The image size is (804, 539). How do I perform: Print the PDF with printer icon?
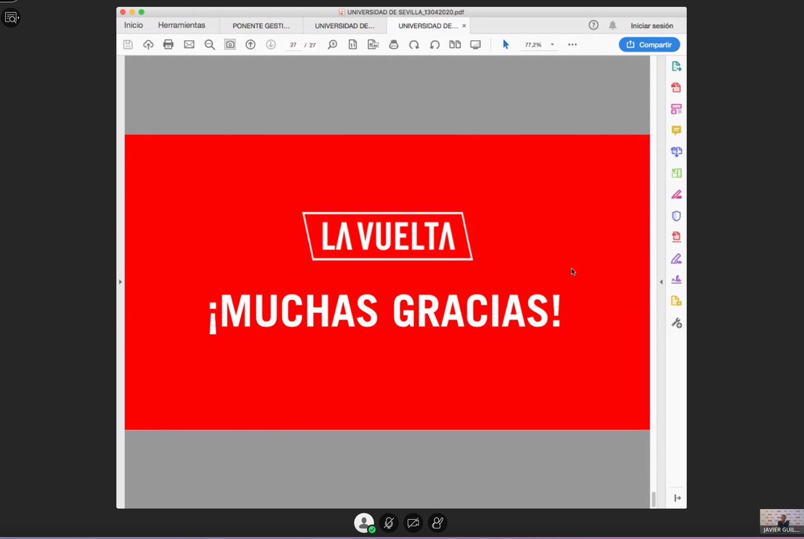[x=168, y=45]
